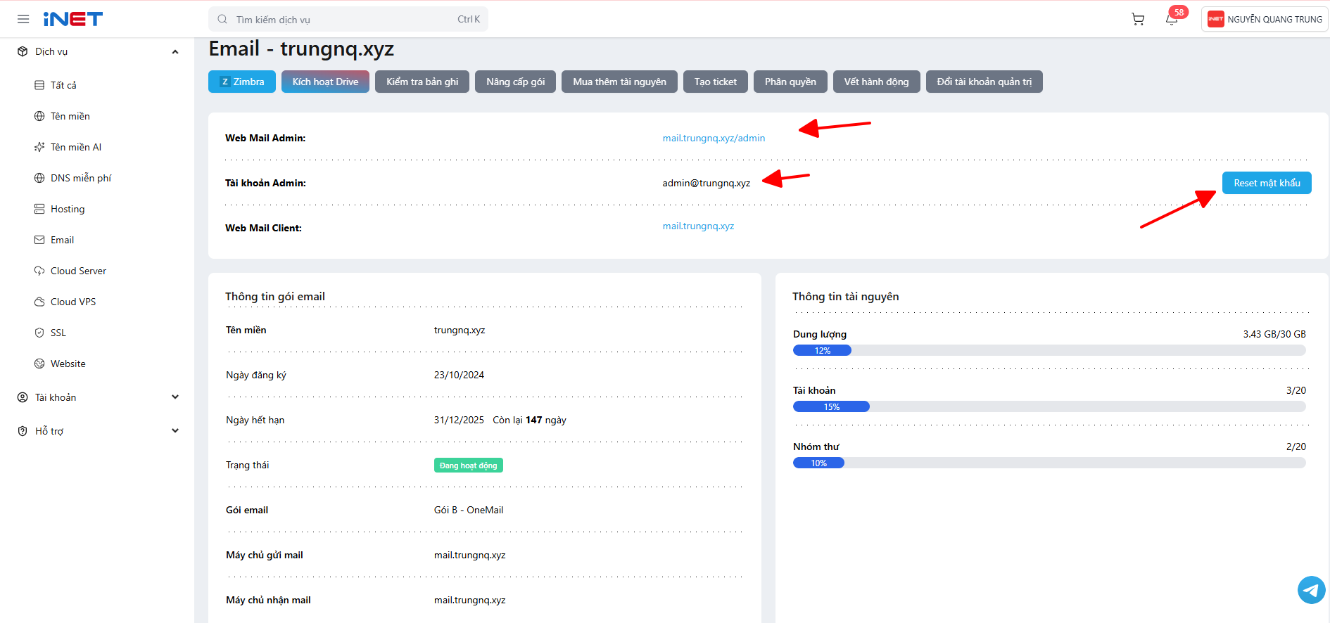Expand the Hỗ trợ section chevron
The width and height of the screenshot is (1330, 623).
175,431
